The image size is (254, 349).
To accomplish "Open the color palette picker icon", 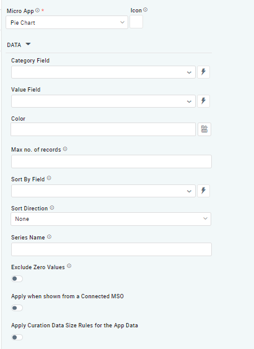I will click(x=204, y=129).
